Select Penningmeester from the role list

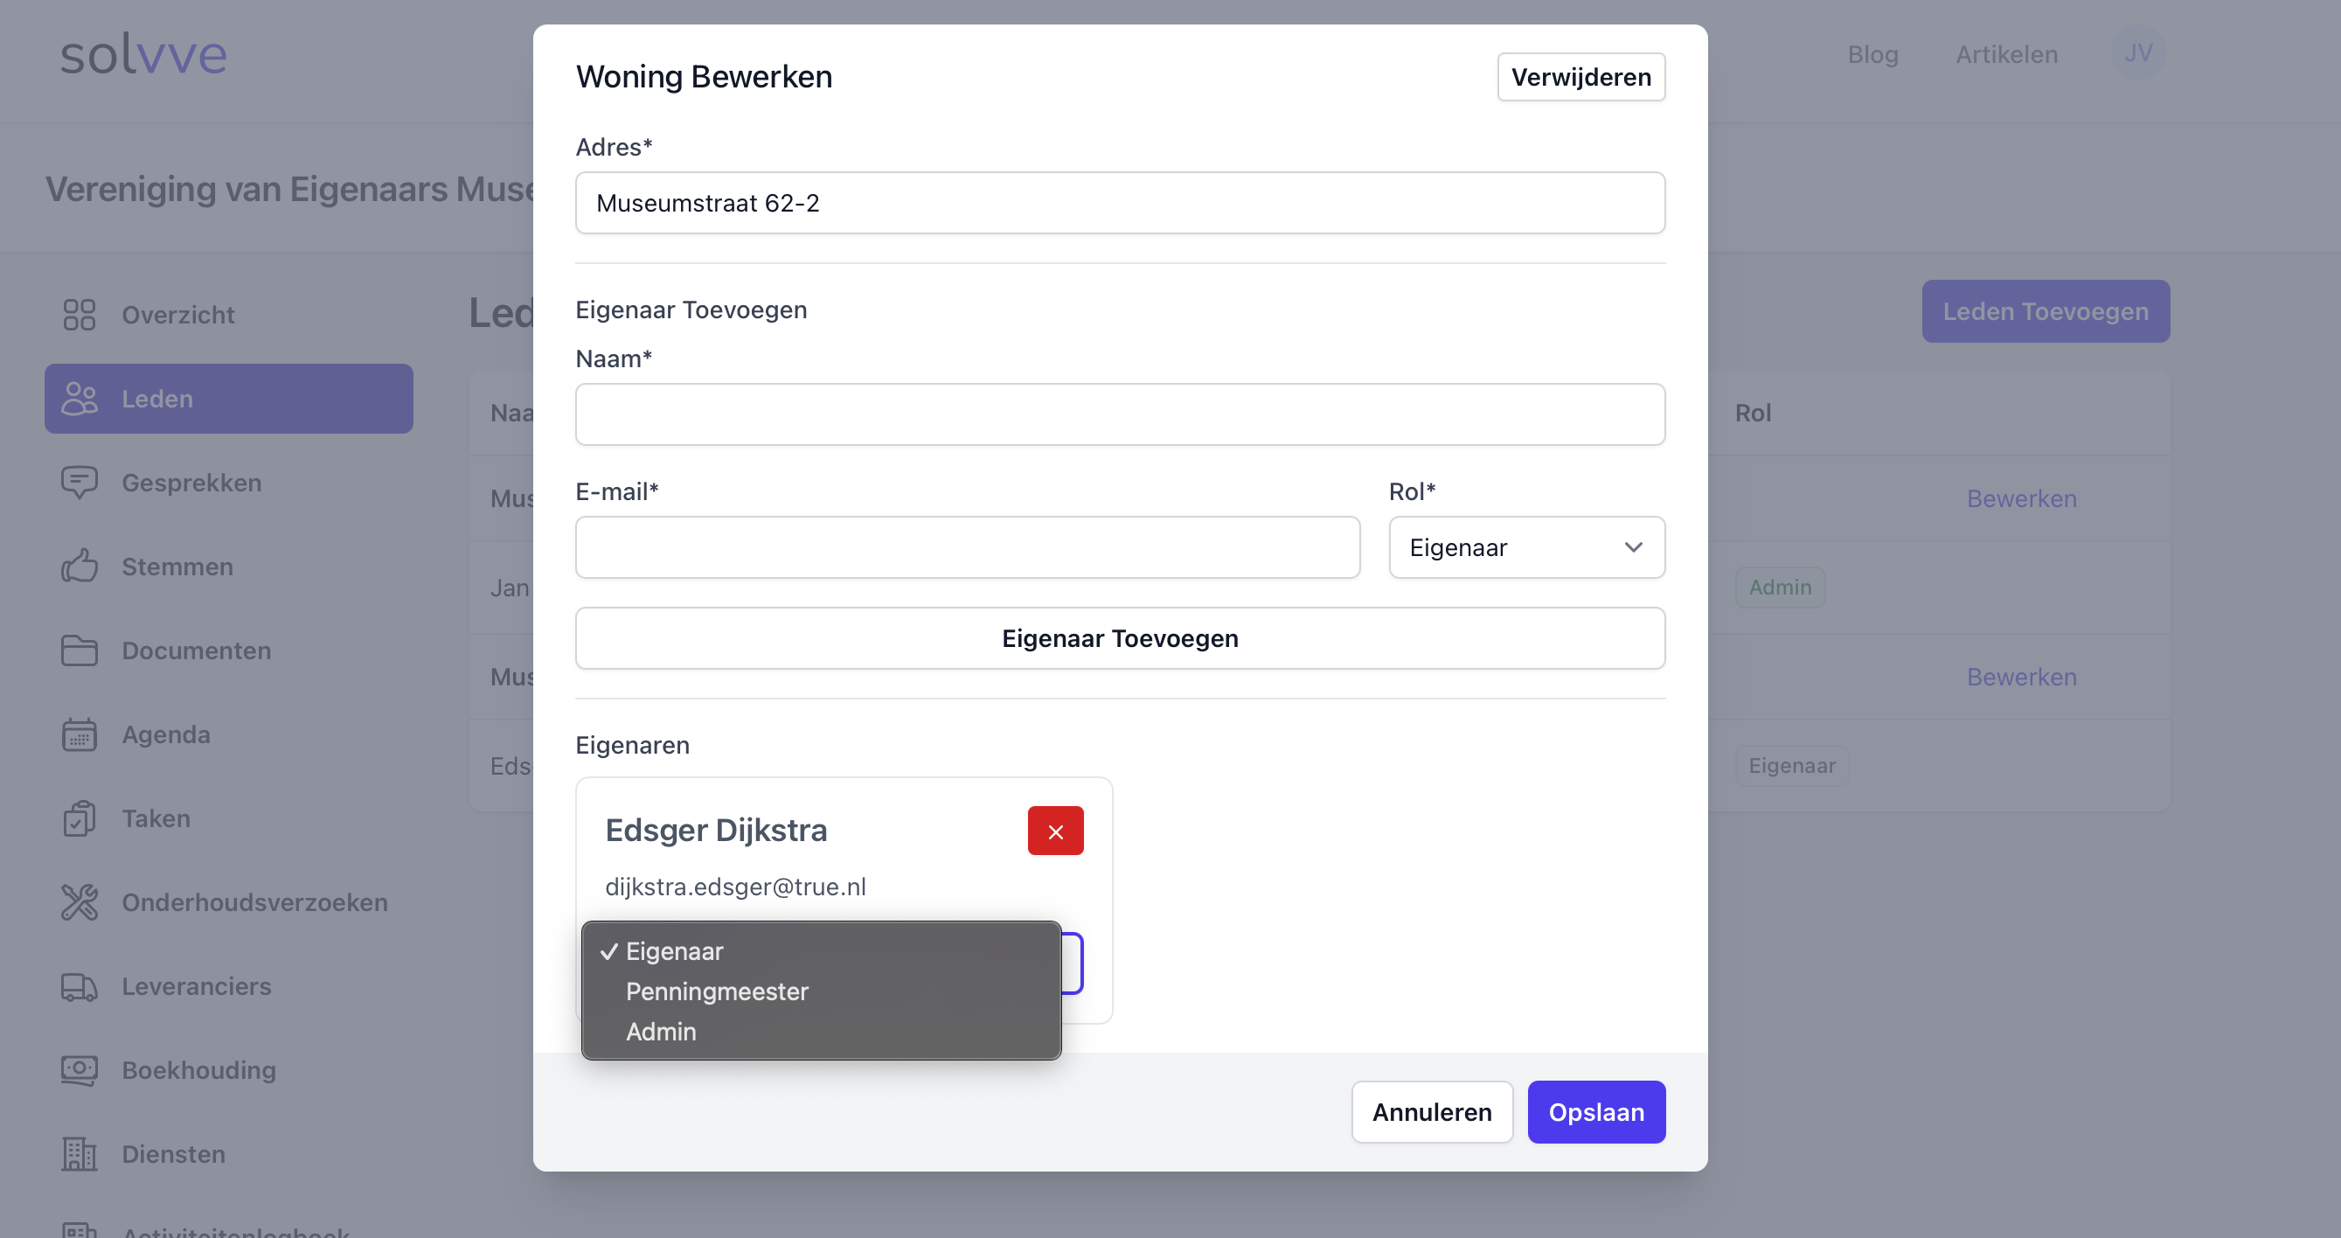click(x=716, y=991)
